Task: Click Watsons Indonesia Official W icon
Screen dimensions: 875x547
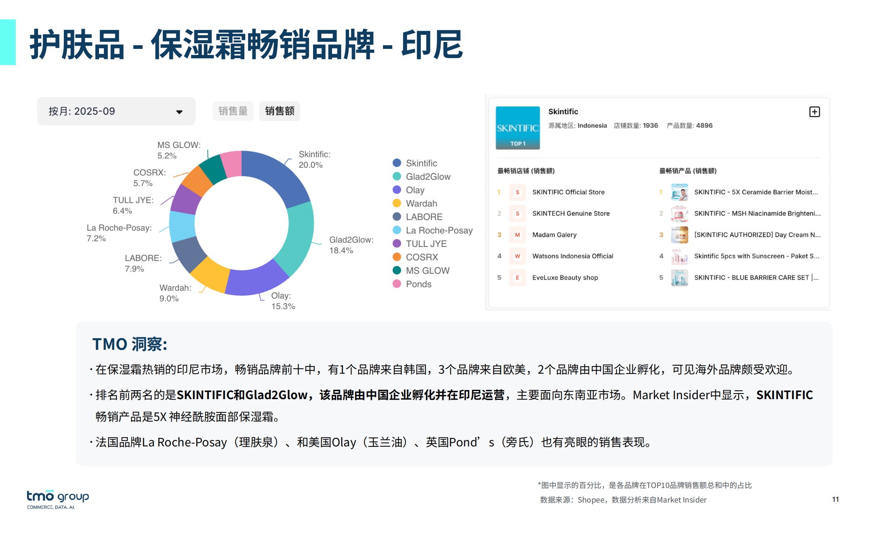Action: point(517,256)
